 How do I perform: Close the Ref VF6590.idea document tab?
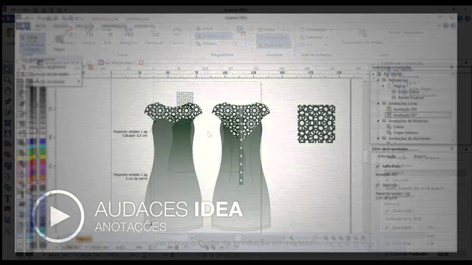tap(141, 63)
